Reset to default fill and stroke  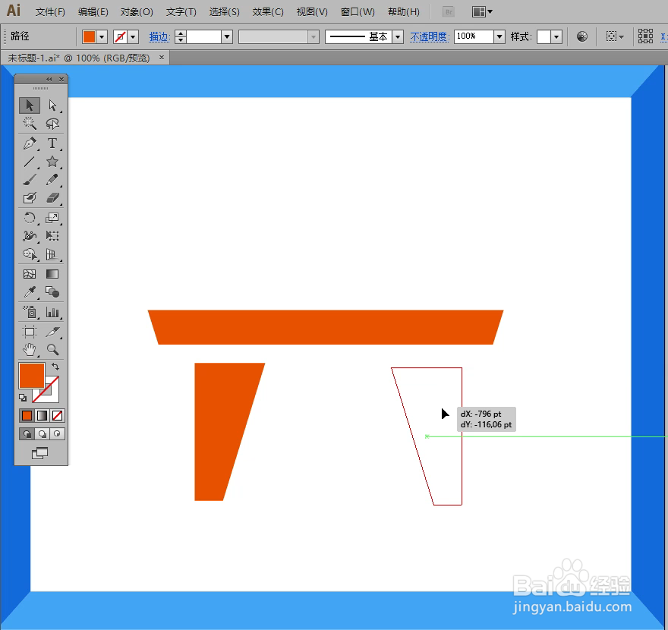23,398
